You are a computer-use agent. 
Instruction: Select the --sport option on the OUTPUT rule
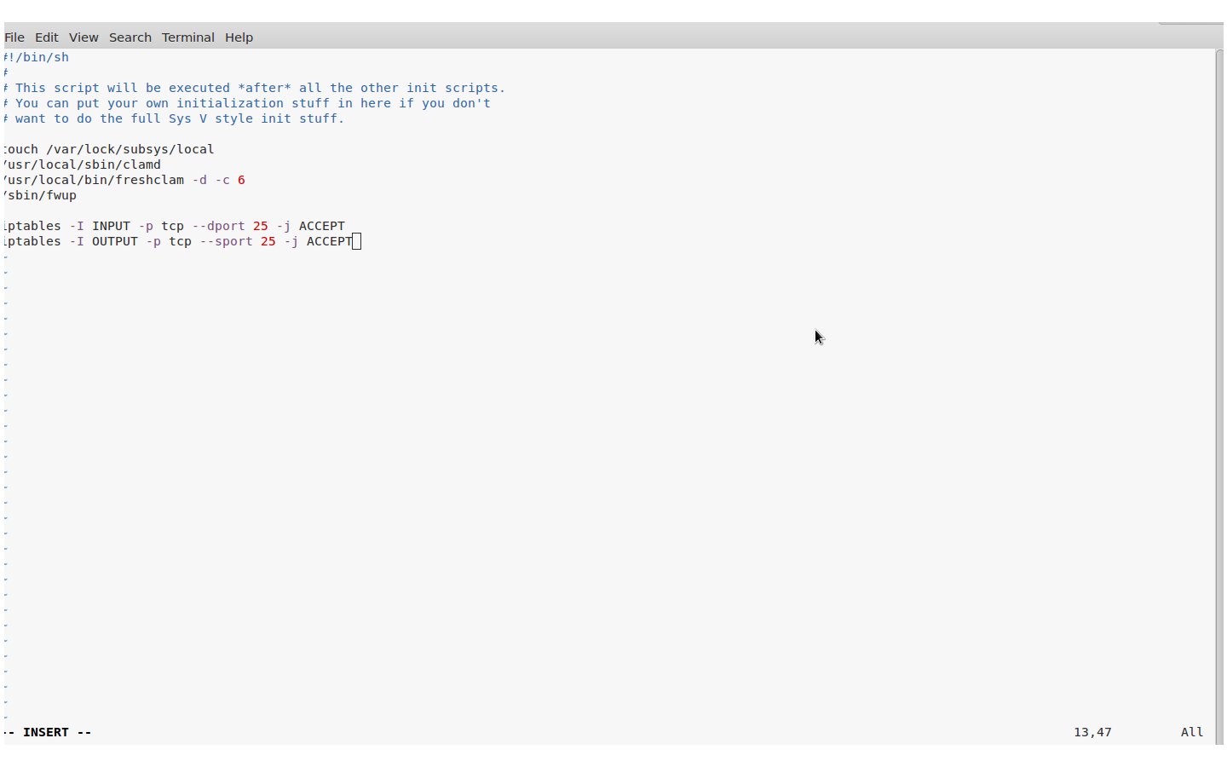(225, 241)
